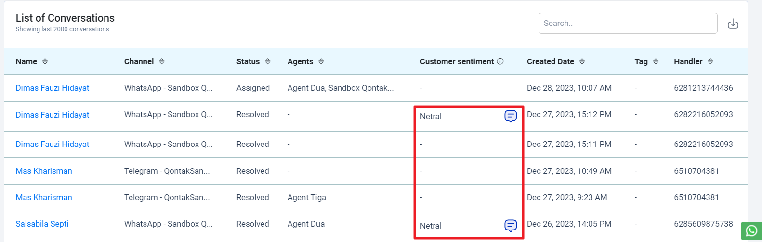The width and height of the screenshot is (762, 242).
Task: Click the Customer sentiment column header
Action: pos(457,61)
